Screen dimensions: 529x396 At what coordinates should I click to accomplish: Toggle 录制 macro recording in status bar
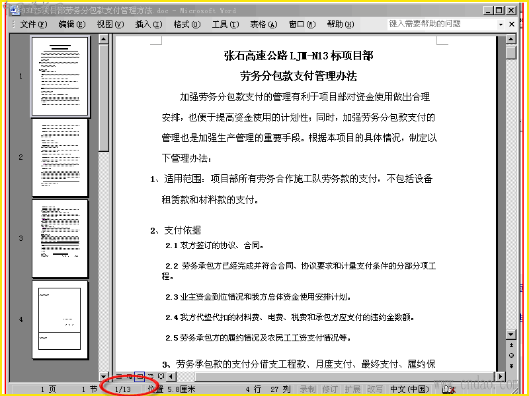307,389
